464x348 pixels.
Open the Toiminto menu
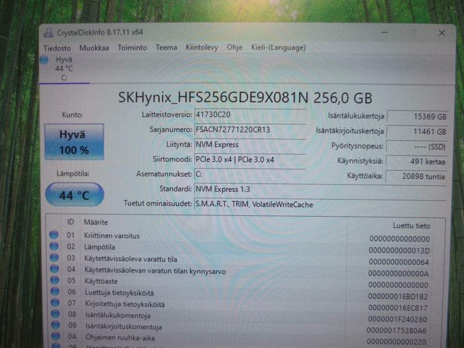(x=132, y=48)
